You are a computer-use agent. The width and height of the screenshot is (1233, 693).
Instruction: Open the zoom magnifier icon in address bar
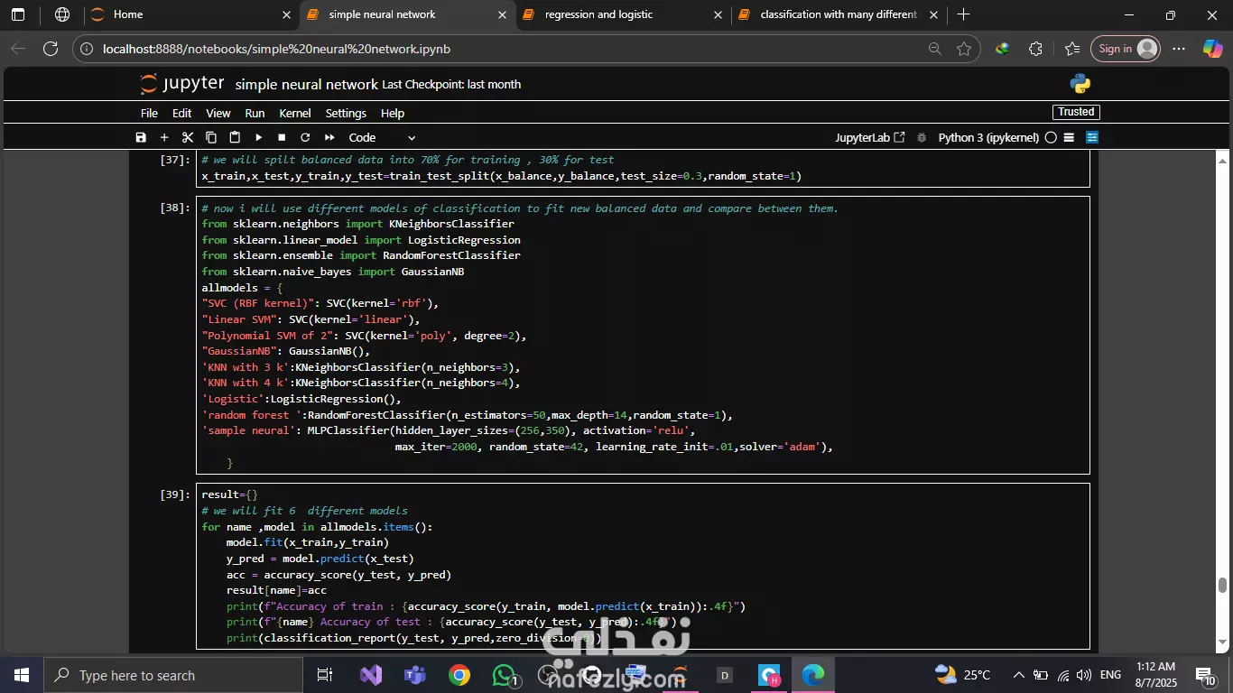click(934, 49)
